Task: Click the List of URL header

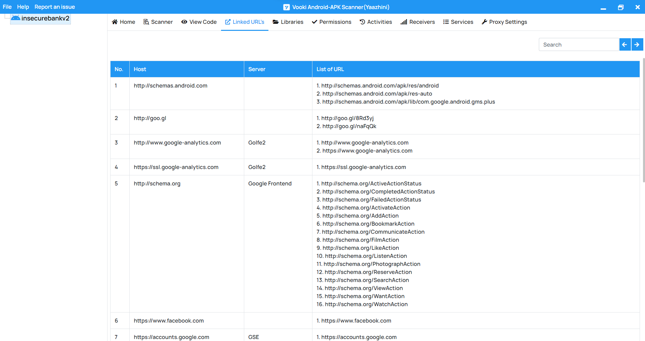Action: tap(476, 69)
